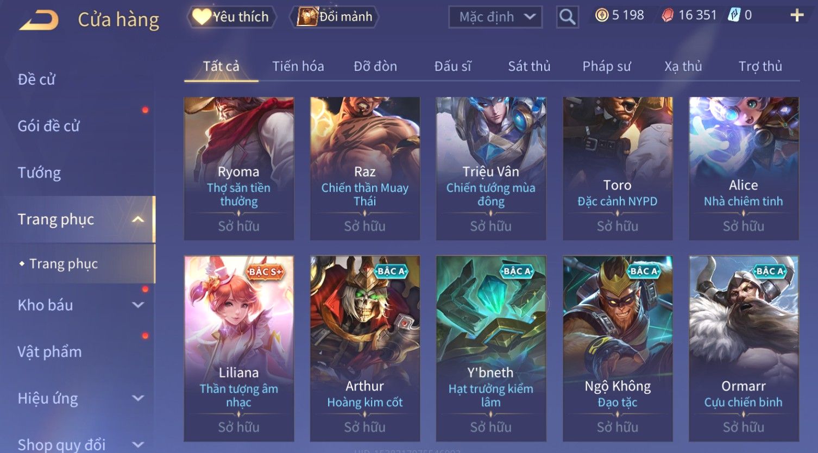Select the Tiến hóa tab
Image resolution: width=818 pixels, height=453 pixels.
click(298, 66)
